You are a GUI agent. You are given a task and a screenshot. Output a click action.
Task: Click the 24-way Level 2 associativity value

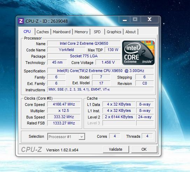tap(145, 117)
